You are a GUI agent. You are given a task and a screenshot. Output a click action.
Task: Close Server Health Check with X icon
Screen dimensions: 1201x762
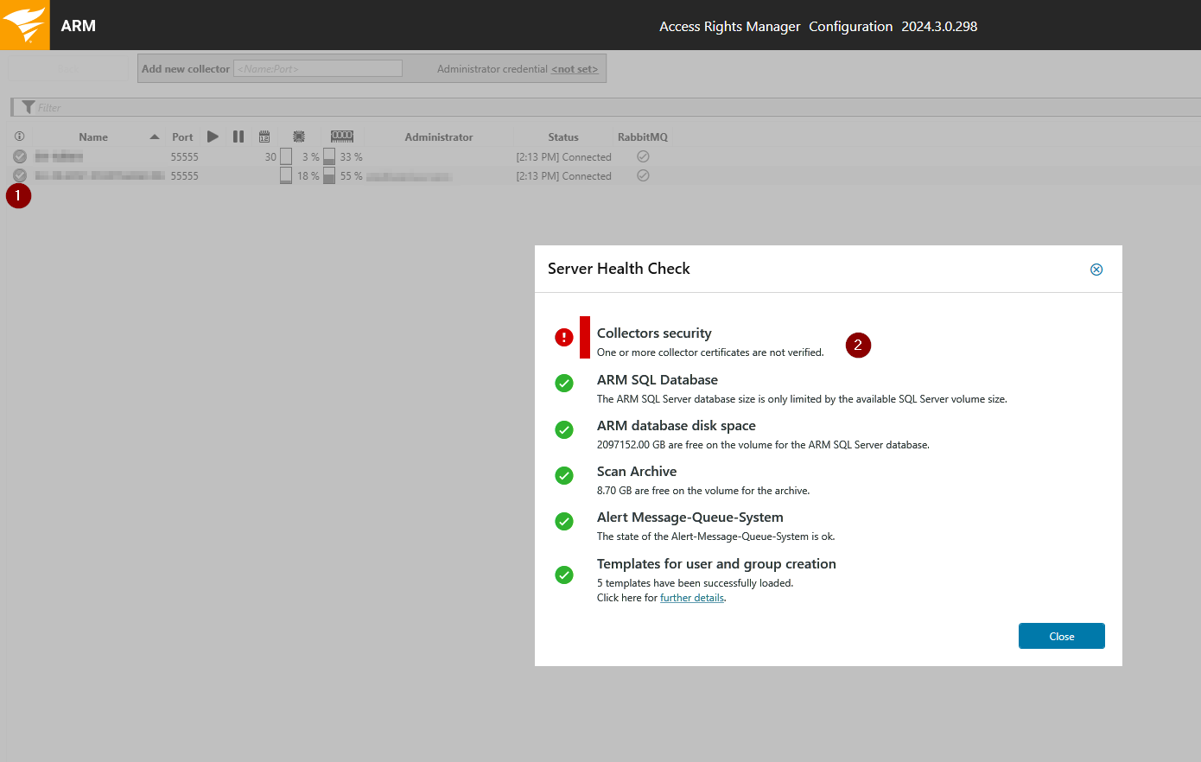point(1096,270)
